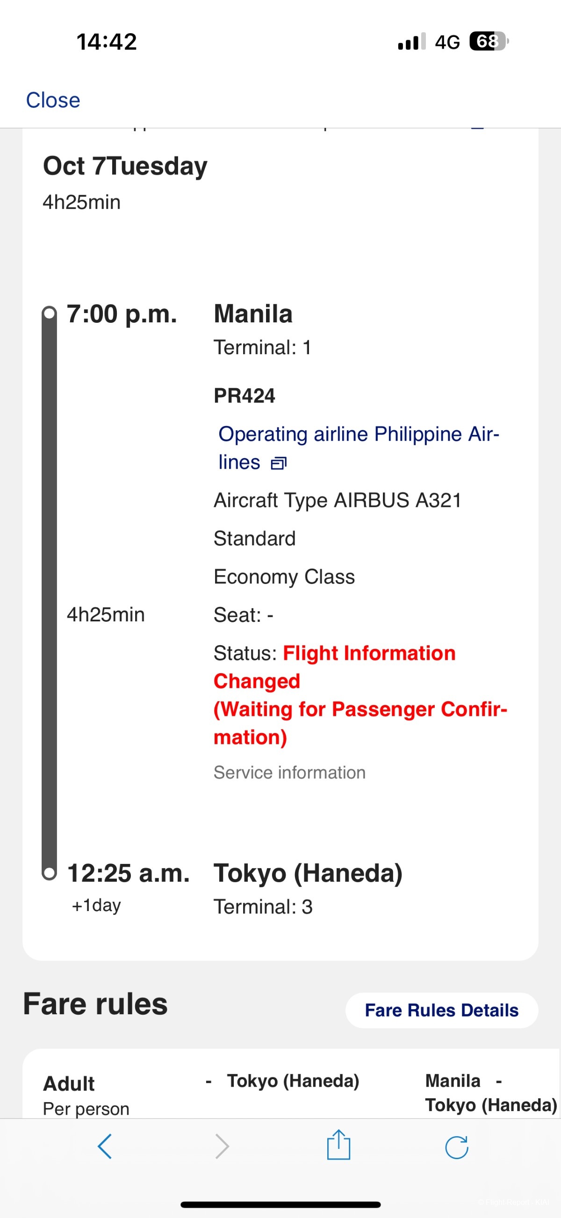This screenshot has width=561, height=1218.
Task: Reload the page with refresh icon
Action: point(456,1147)
